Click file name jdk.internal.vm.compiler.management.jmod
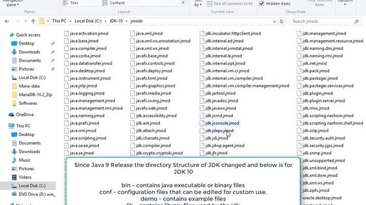366x205 pixels. pyautogui.click(x=247, y=86)
